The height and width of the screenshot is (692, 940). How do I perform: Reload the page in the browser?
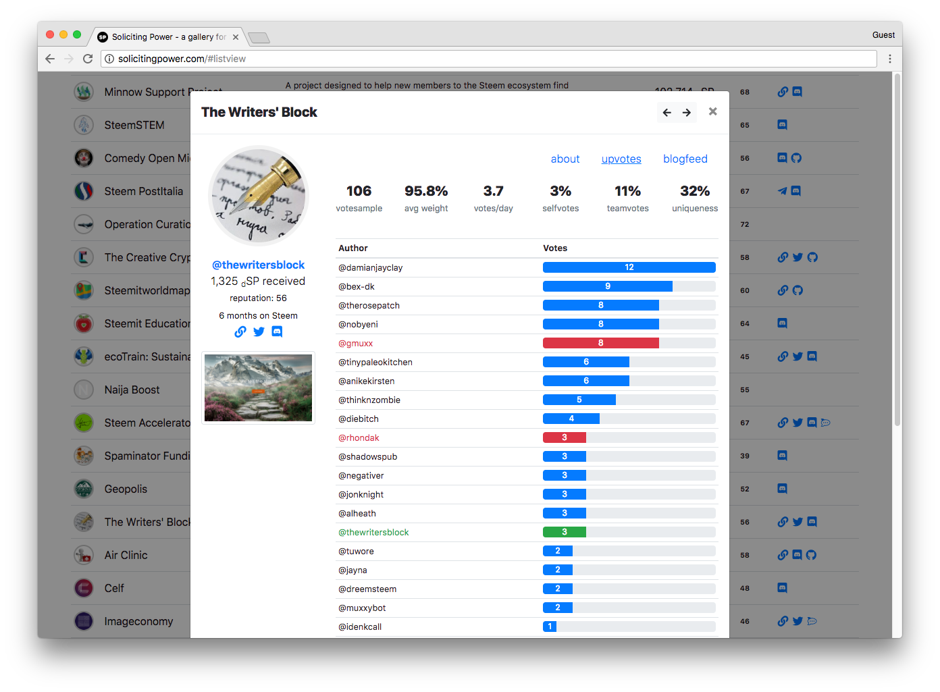88,59
